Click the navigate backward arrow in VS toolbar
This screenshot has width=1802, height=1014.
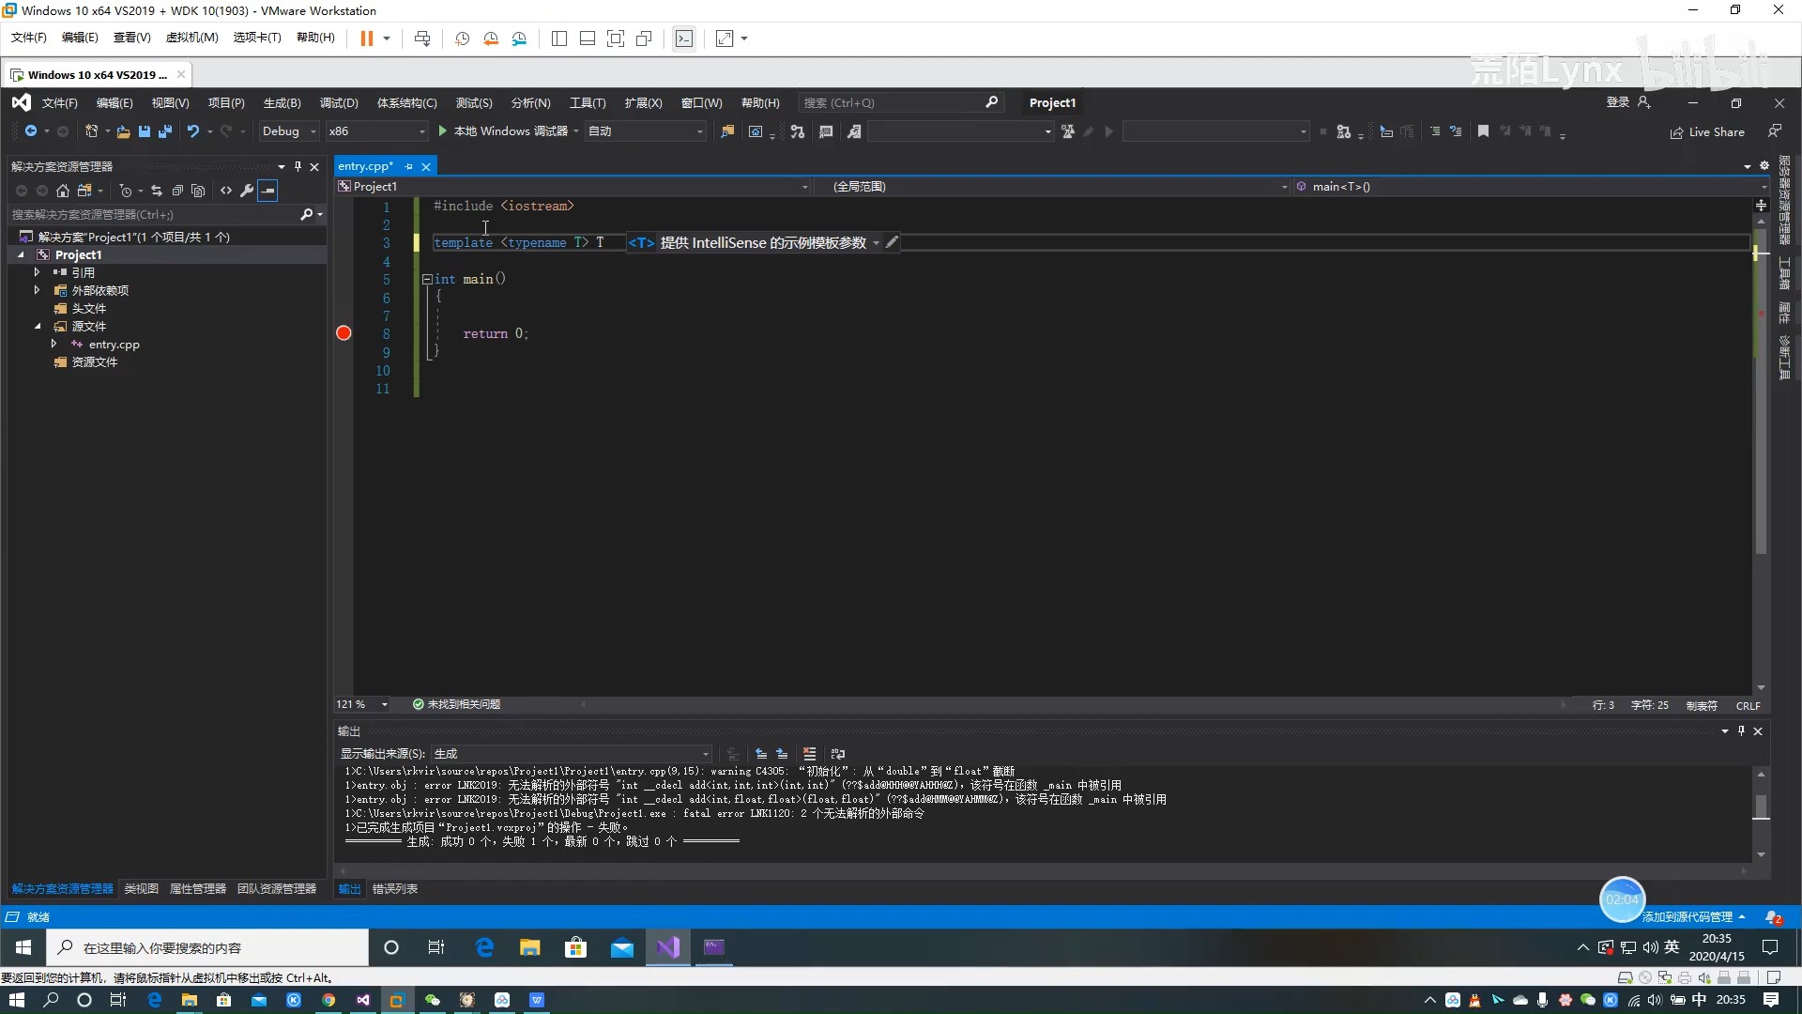point(30,131)
